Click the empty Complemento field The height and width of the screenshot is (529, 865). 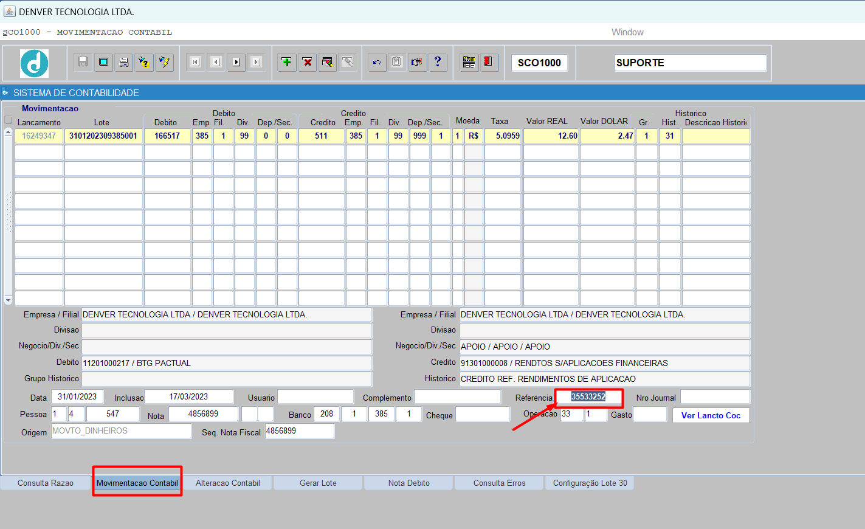[x=458, y=397]
